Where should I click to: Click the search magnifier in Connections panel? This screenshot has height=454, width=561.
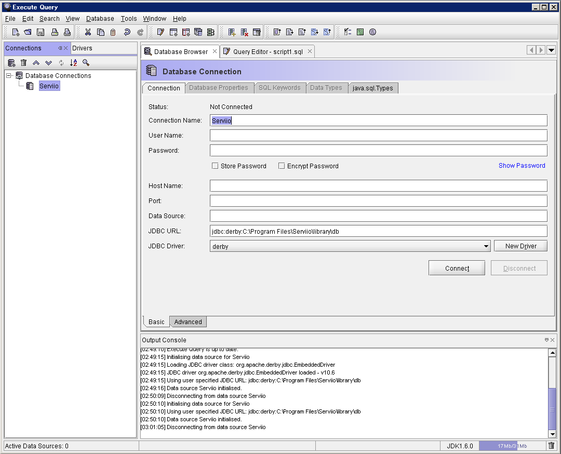coord(86,63)
